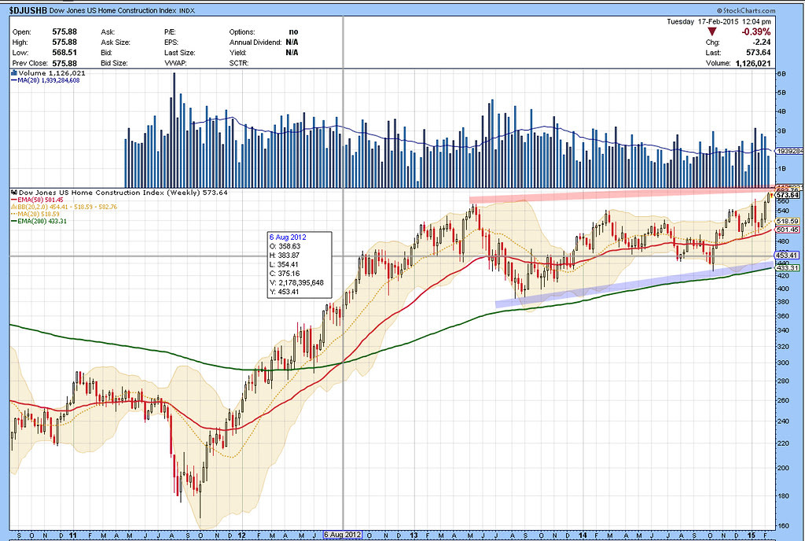805x541 pixels.
Task: Click the 501.45 EMA price tag on right axis
Action: pos(787,230)
